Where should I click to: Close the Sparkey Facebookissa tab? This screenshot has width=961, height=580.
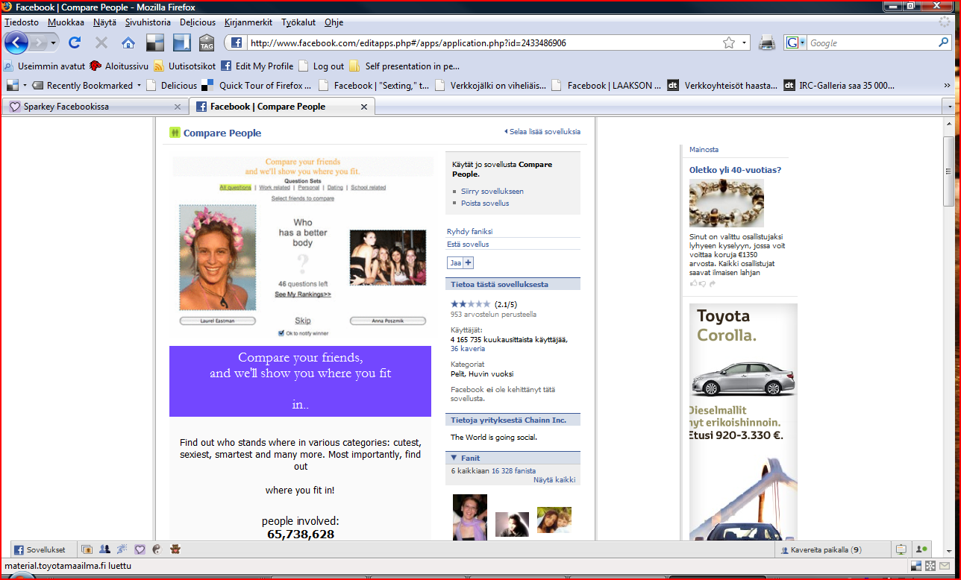point(177,107)
